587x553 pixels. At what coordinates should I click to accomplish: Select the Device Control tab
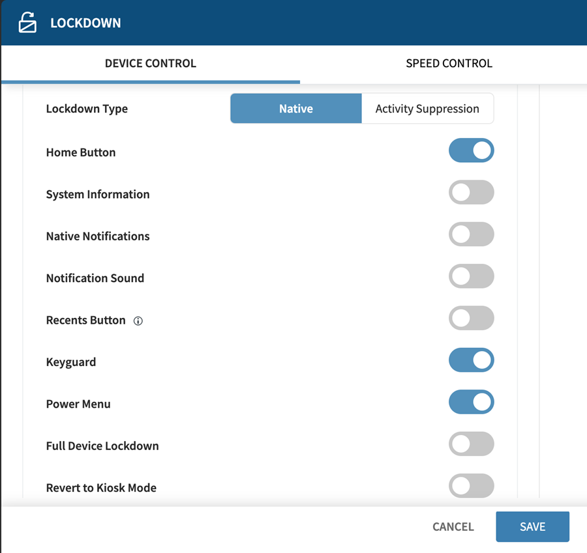point(151,64)
